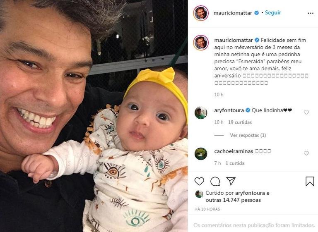Click the small liker avatar near Curtido por
This screenshot has width=318, height=232.
coord(199,194)
